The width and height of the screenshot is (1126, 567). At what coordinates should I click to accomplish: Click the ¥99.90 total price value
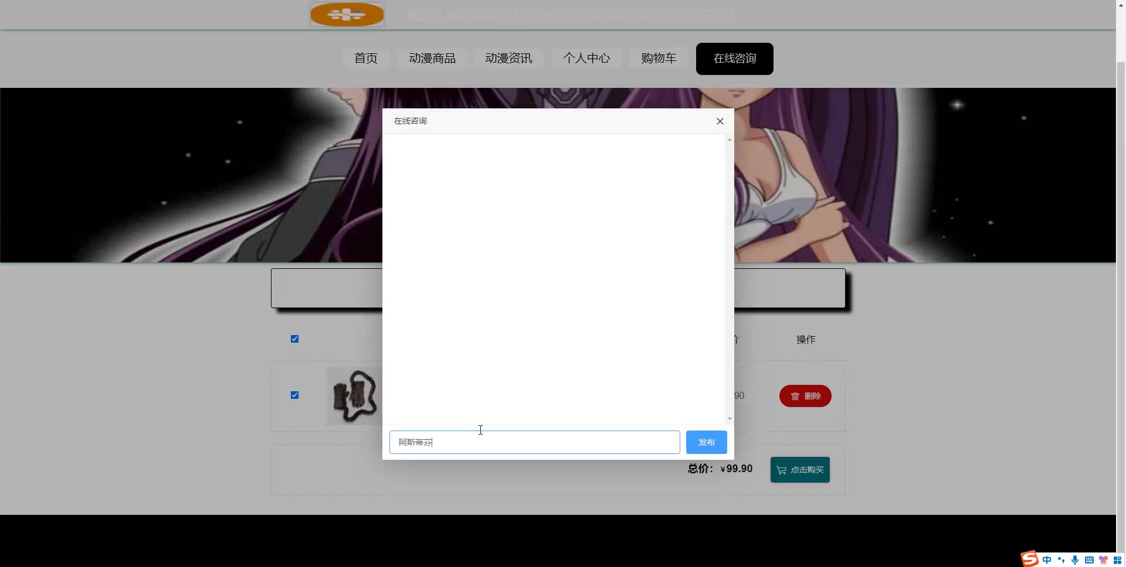point(737,469)
